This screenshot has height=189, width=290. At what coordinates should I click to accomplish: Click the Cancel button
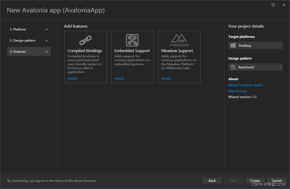pos(277,181)
